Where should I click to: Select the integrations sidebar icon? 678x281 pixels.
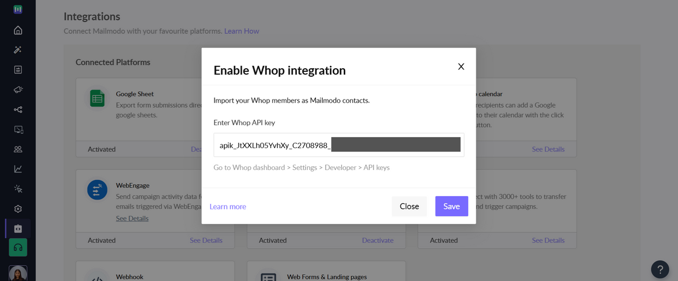[18, 228]
